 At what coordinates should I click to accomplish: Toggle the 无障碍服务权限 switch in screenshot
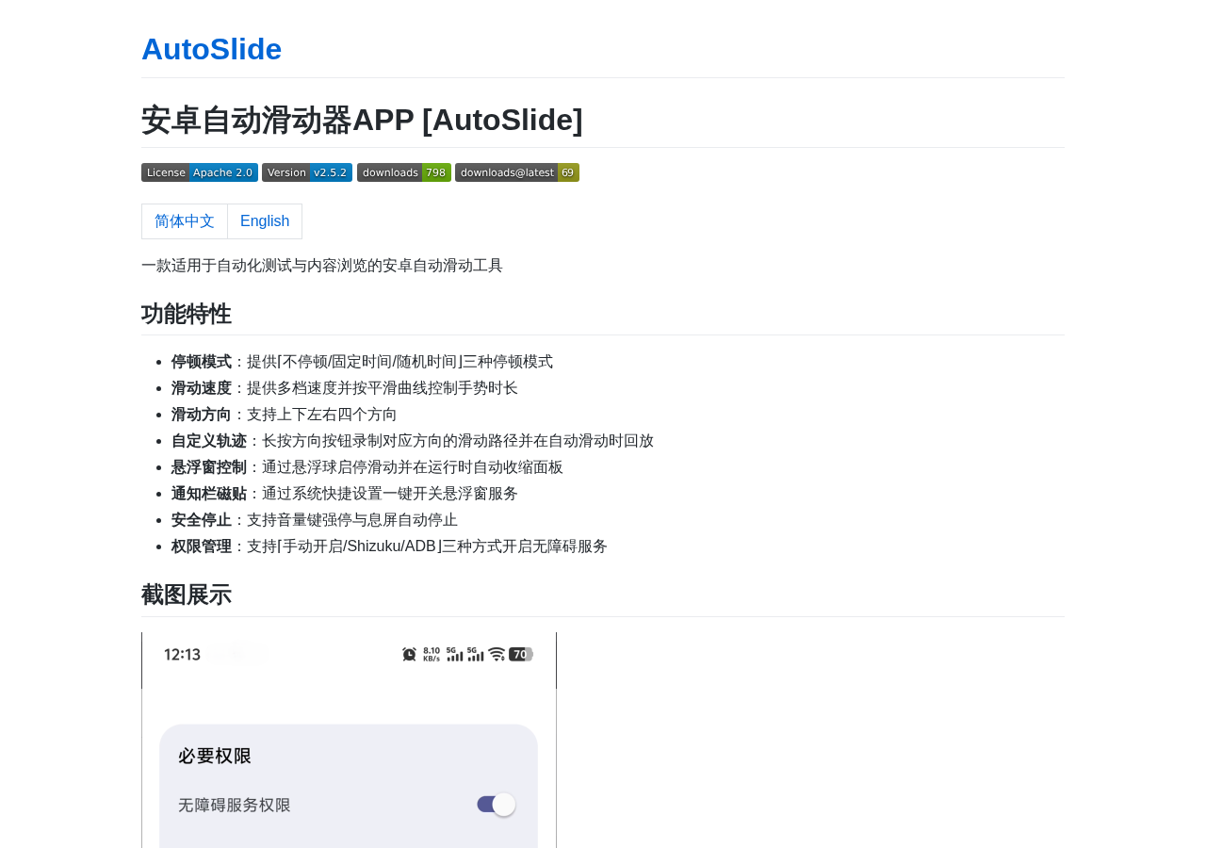(497, 805)
